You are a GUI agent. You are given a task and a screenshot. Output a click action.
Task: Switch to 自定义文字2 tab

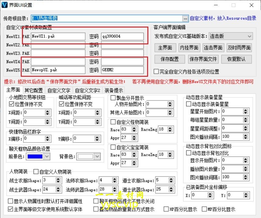[x=87, y=91]
